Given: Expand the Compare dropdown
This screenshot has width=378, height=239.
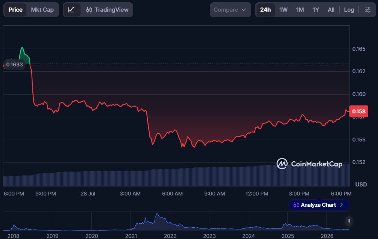Looking at the screenshot, I should tap(230, 10).
